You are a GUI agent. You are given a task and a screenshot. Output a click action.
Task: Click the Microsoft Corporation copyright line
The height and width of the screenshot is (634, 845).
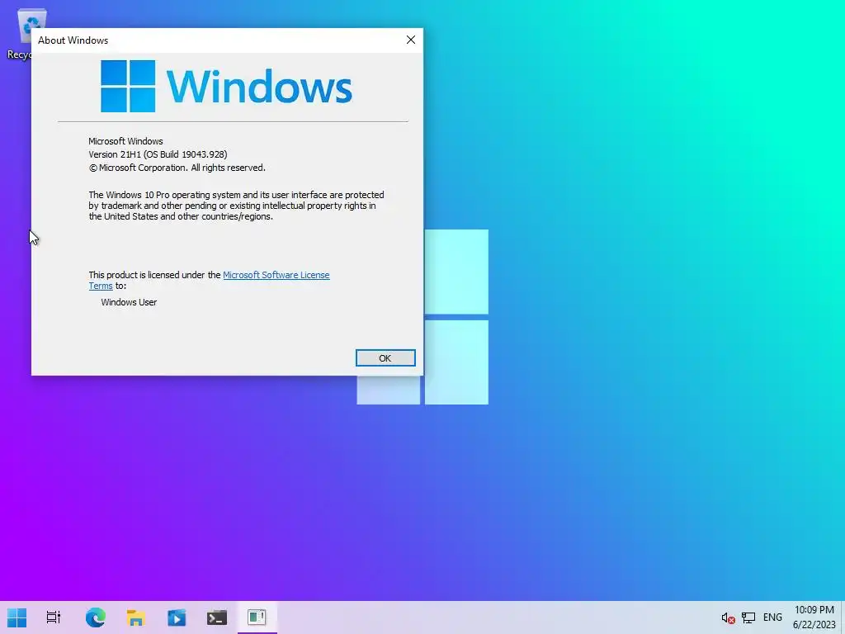pos(177,168)
